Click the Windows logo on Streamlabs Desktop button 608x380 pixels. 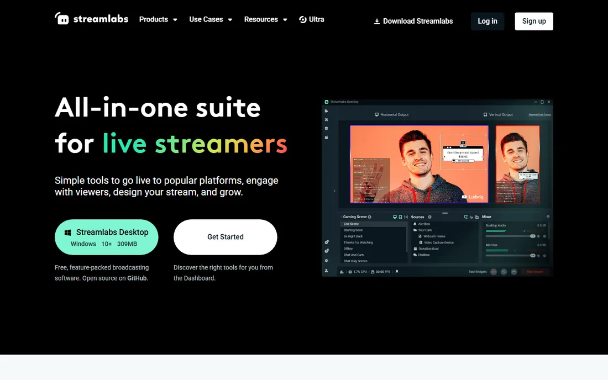coord(67,233)
